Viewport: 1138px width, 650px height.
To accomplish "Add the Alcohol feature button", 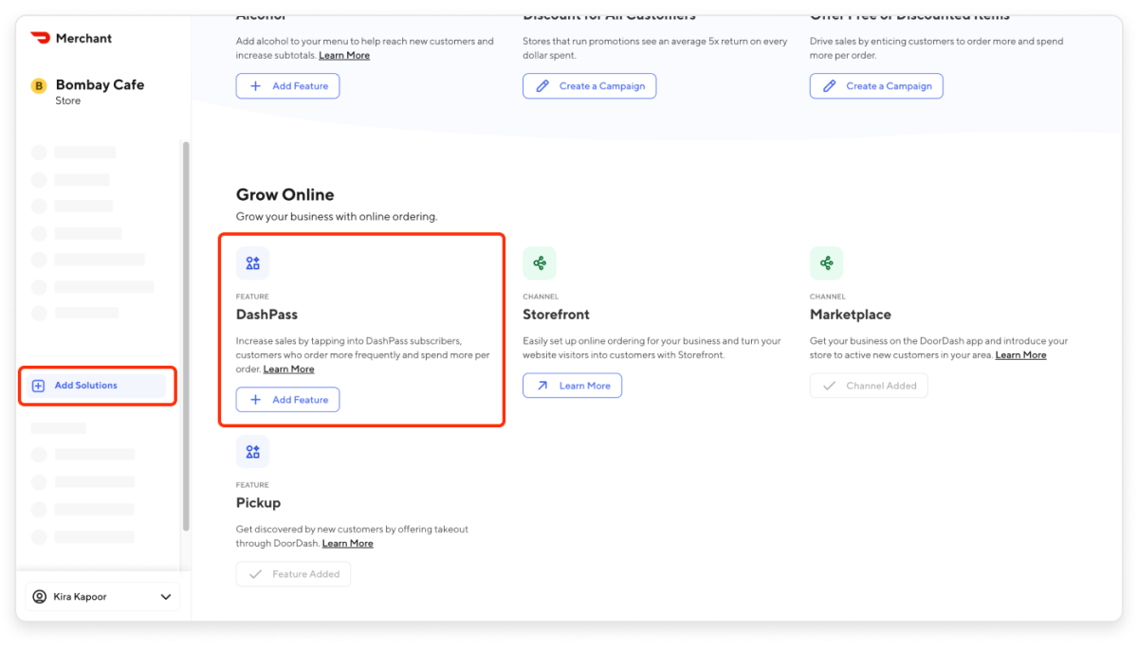I will click(x=287, y=86).
